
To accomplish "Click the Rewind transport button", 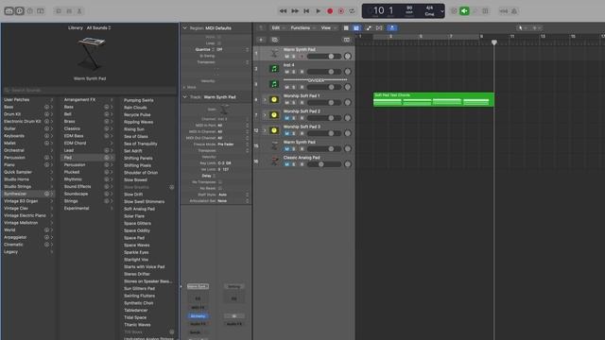I will pos(284,11).
